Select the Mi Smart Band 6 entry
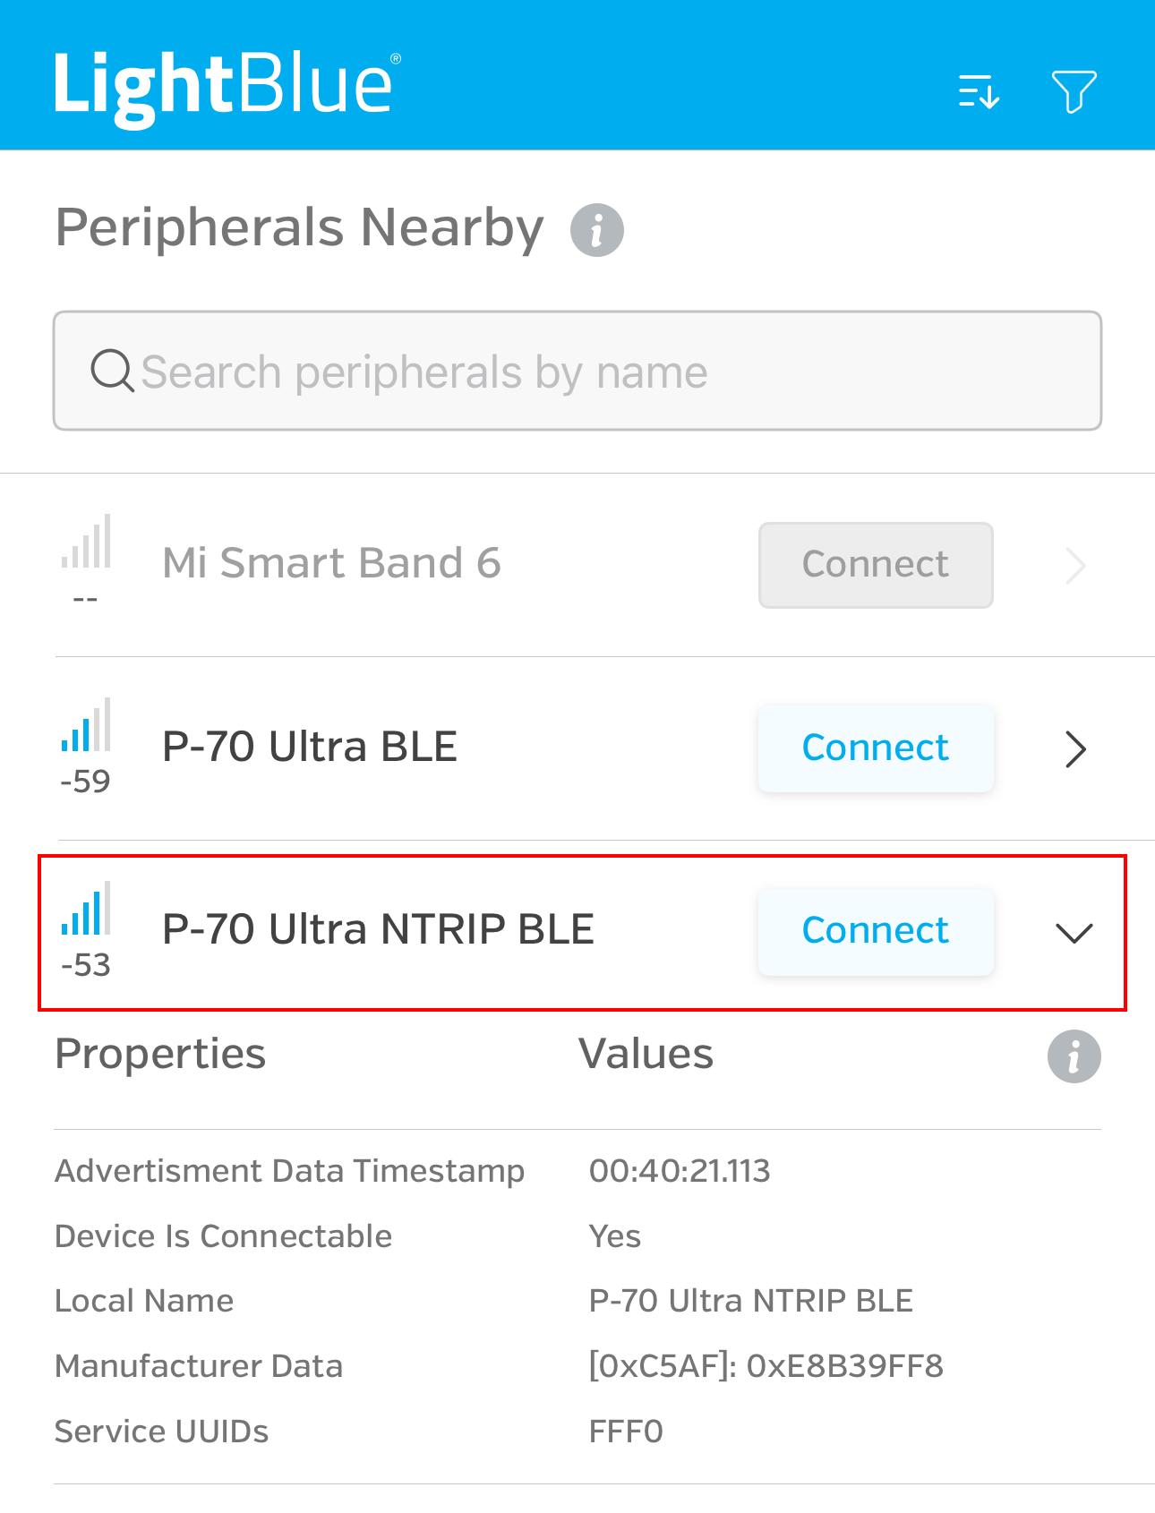This screenshot has width=1155, height=1513. click(331, 563)
